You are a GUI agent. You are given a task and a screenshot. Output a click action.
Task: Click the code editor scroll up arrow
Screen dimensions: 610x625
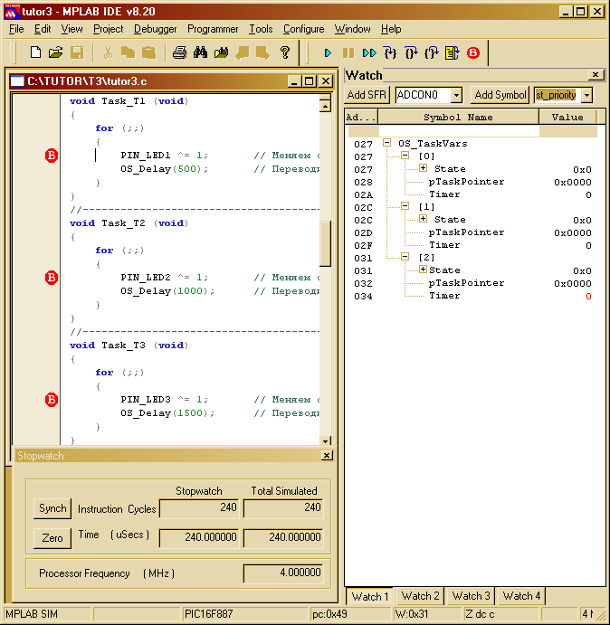click(325, 106)
